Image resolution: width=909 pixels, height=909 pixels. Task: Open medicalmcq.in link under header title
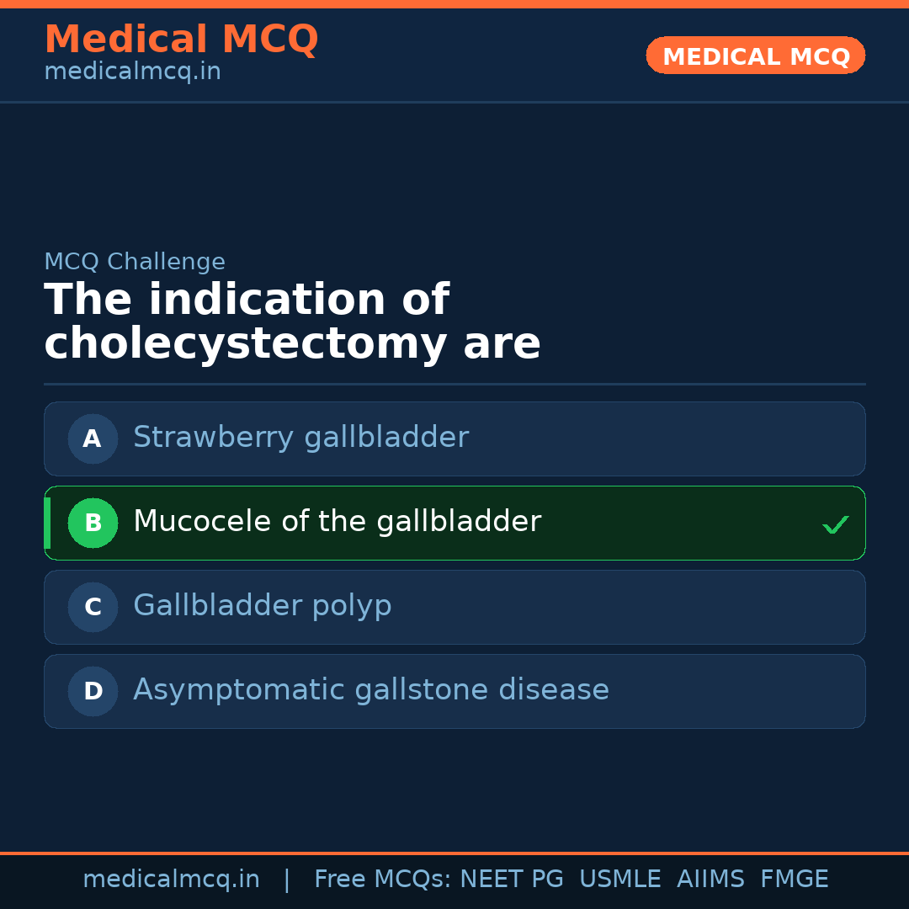point(132,72)
